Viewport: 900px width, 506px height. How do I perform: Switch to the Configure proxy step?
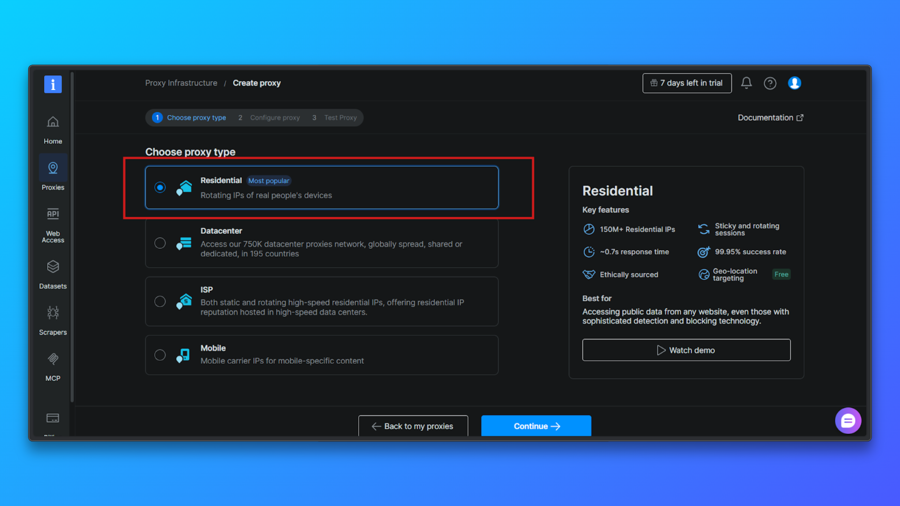pos(275,118)
